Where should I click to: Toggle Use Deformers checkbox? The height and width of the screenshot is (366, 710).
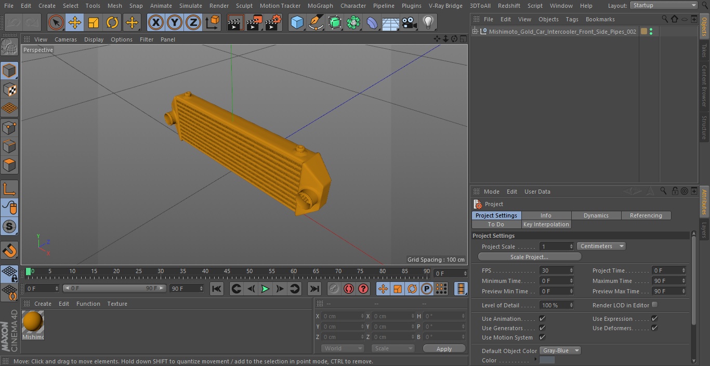(x=654, y=328)
